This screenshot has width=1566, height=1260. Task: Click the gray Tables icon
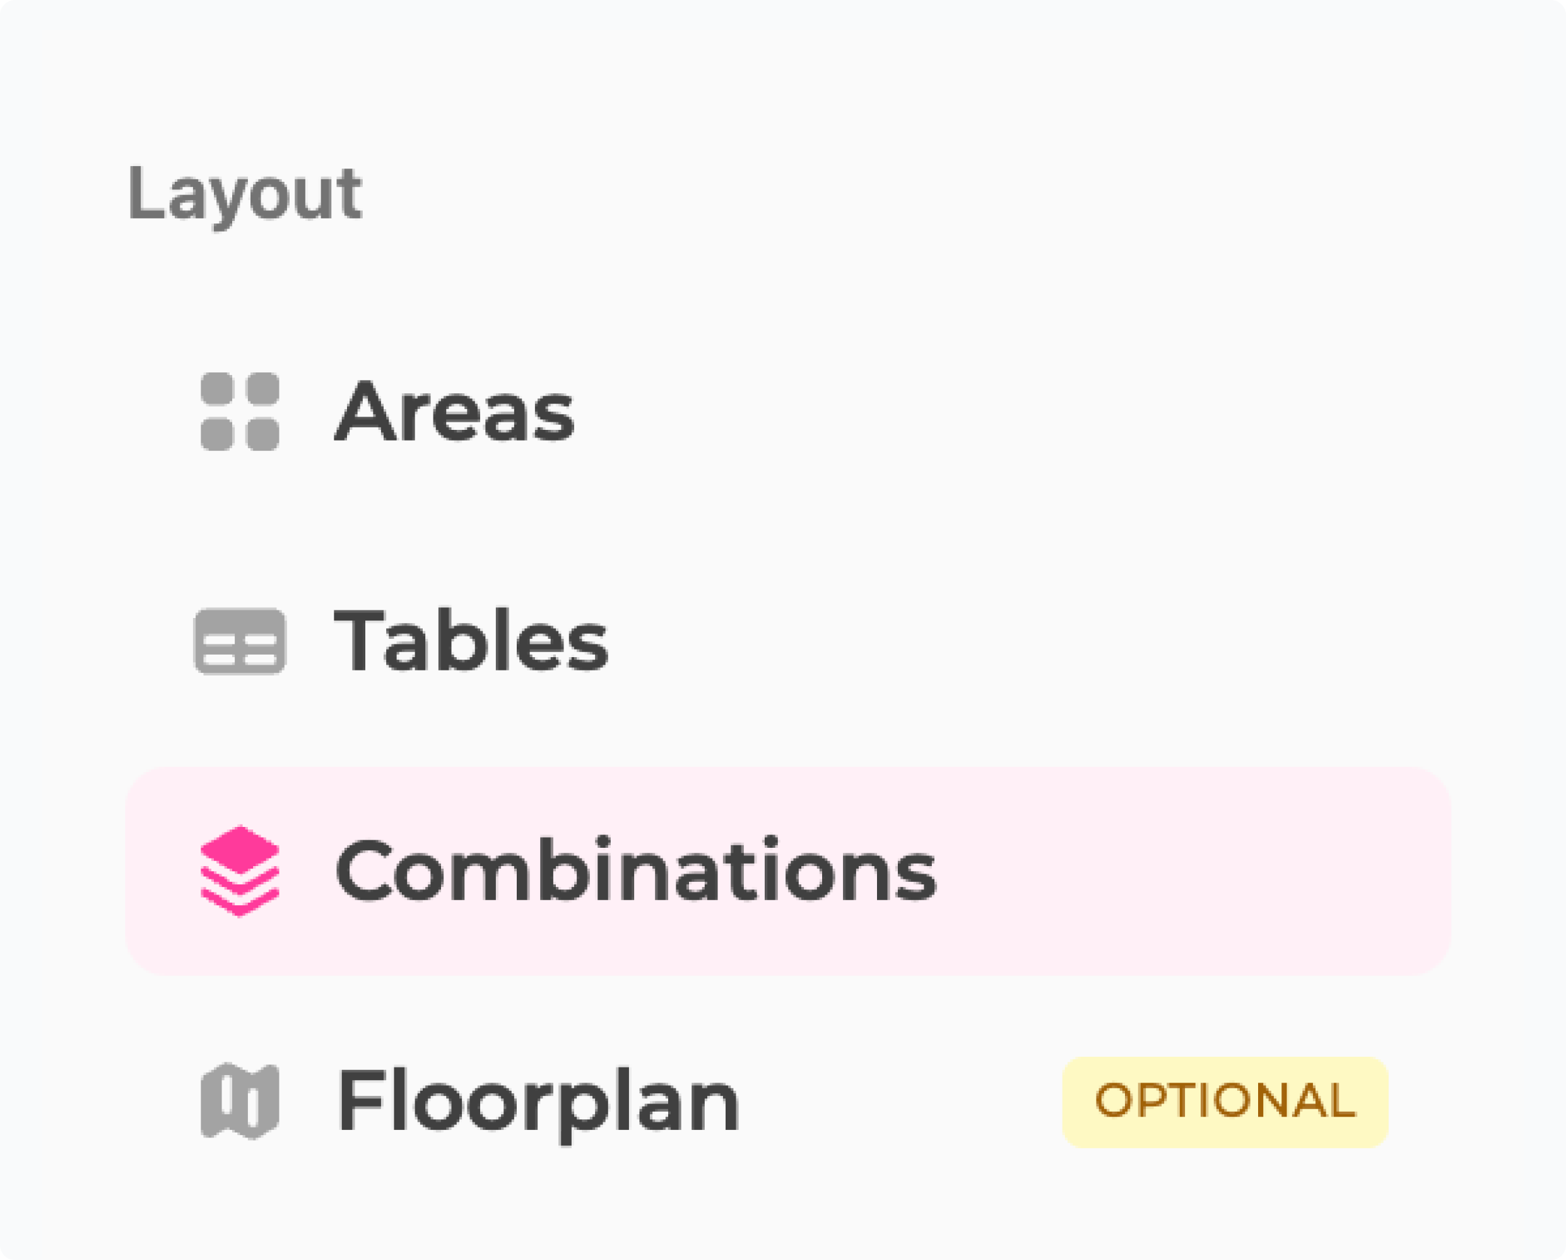[x=240, y=641]
